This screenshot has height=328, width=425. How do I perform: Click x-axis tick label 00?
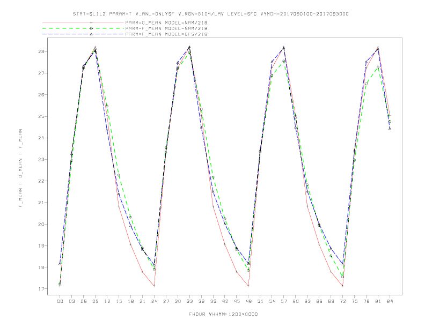60,301
